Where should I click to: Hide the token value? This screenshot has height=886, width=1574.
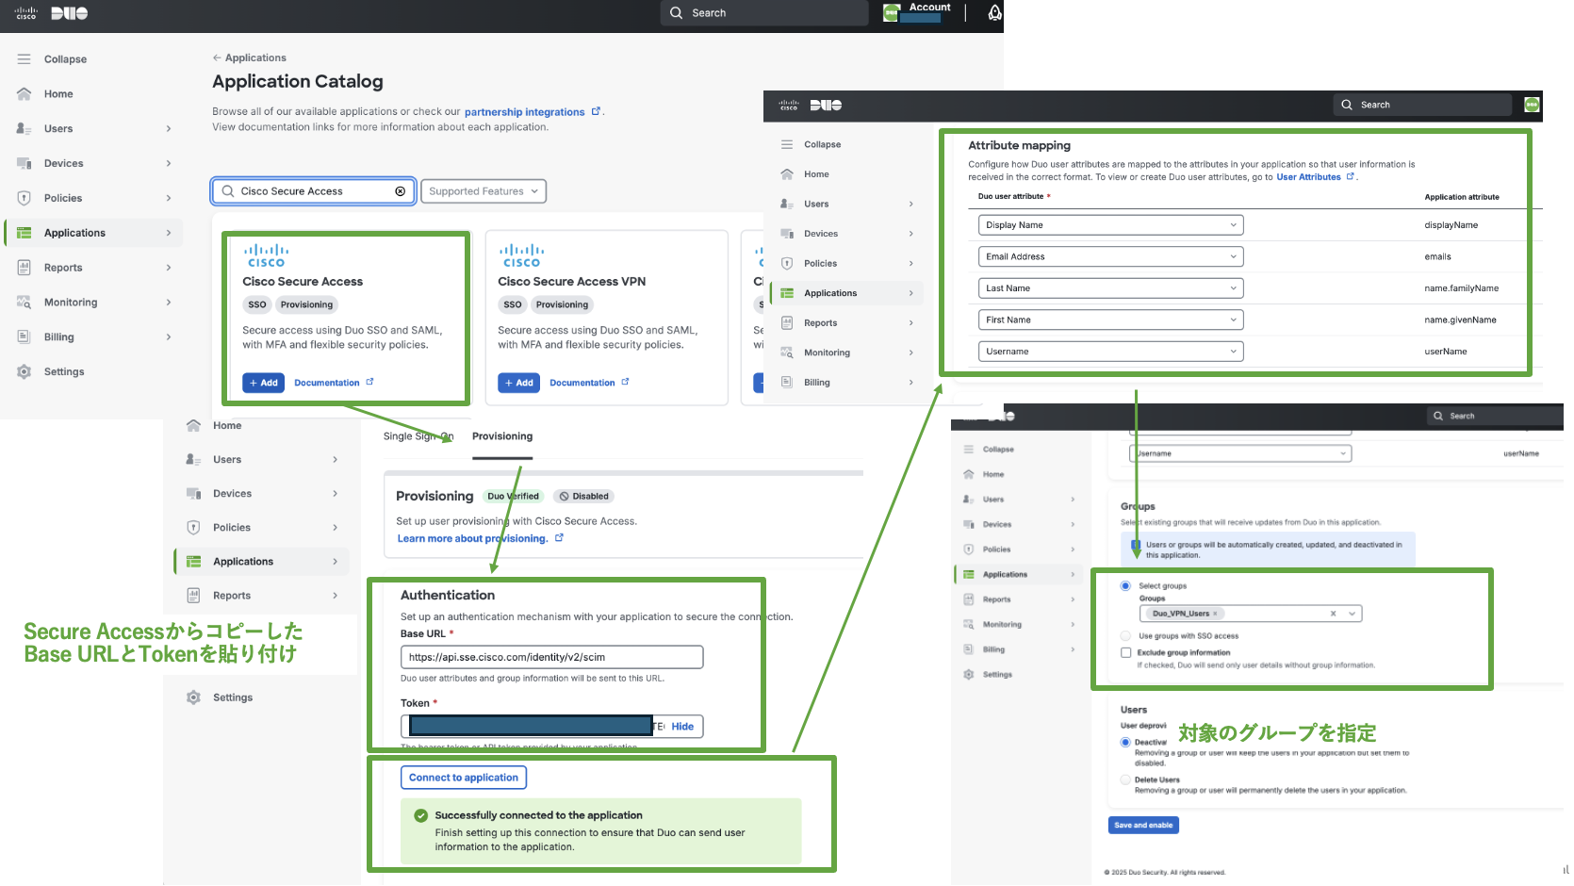tap(682, 727)
